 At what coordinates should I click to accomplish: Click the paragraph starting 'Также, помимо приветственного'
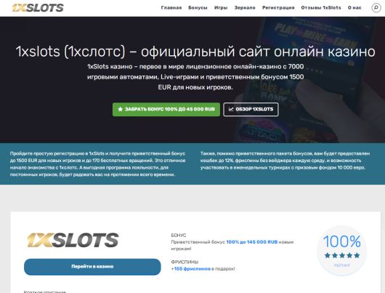[x=285, y=161]
